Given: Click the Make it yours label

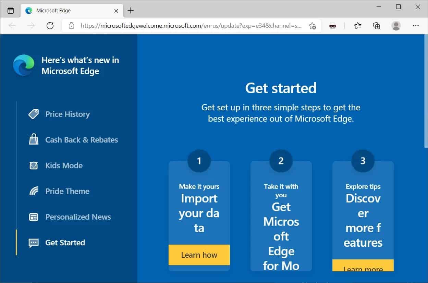Looking at the screenshot, I should pos(199,186).
